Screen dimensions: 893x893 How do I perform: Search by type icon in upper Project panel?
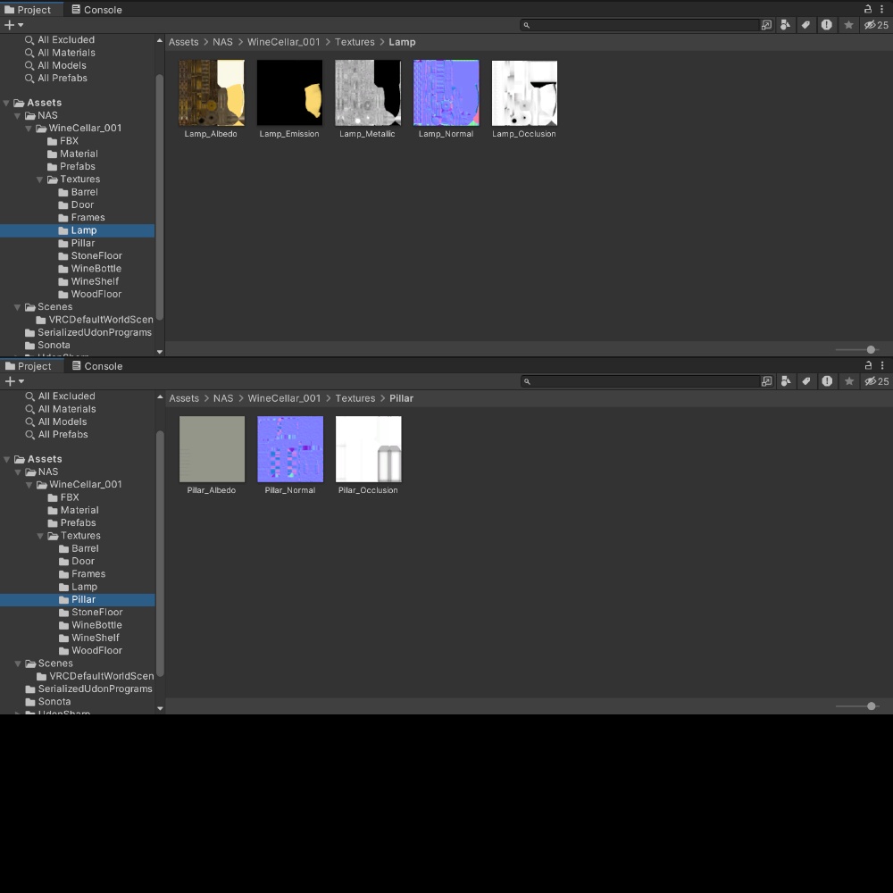coord(785,25)
